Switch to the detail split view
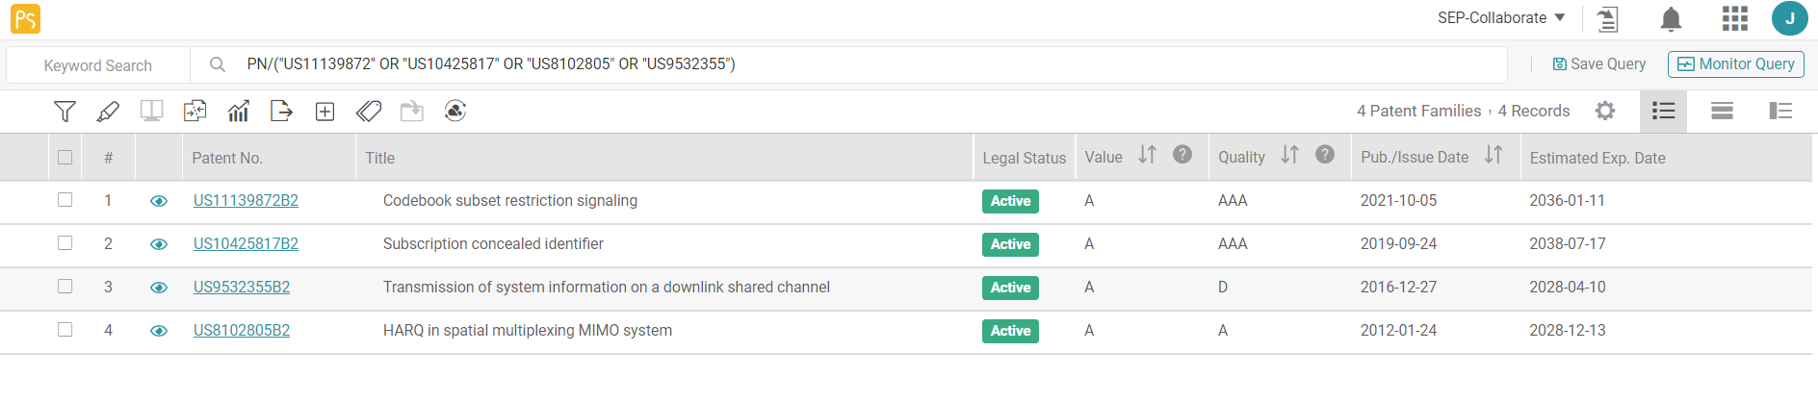Screen dimensions: 1818x402 point(1780,111)
